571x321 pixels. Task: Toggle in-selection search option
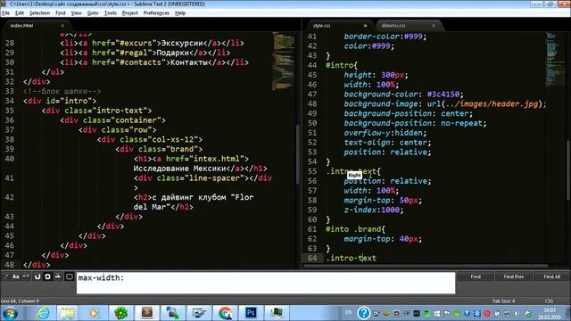tap(57, 276)
